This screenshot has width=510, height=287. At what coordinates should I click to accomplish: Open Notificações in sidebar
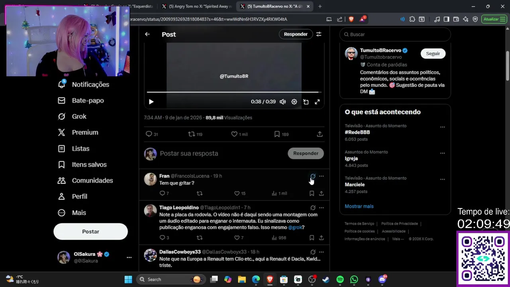click(84, 85)
